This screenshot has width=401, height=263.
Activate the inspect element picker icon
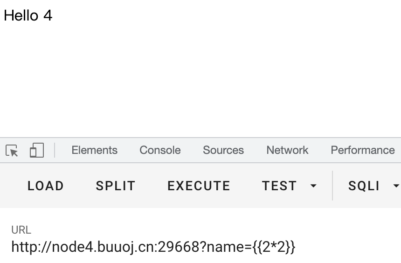tap(12, 150)
